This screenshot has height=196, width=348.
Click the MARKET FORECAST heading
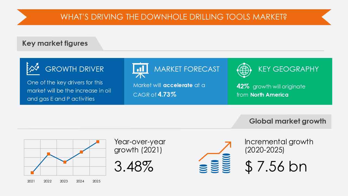(x=187, y=69)
